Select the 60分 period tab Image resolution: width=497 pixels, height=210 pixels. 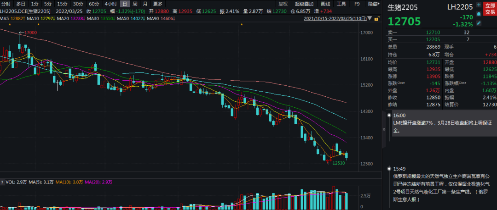click(94, 4)
